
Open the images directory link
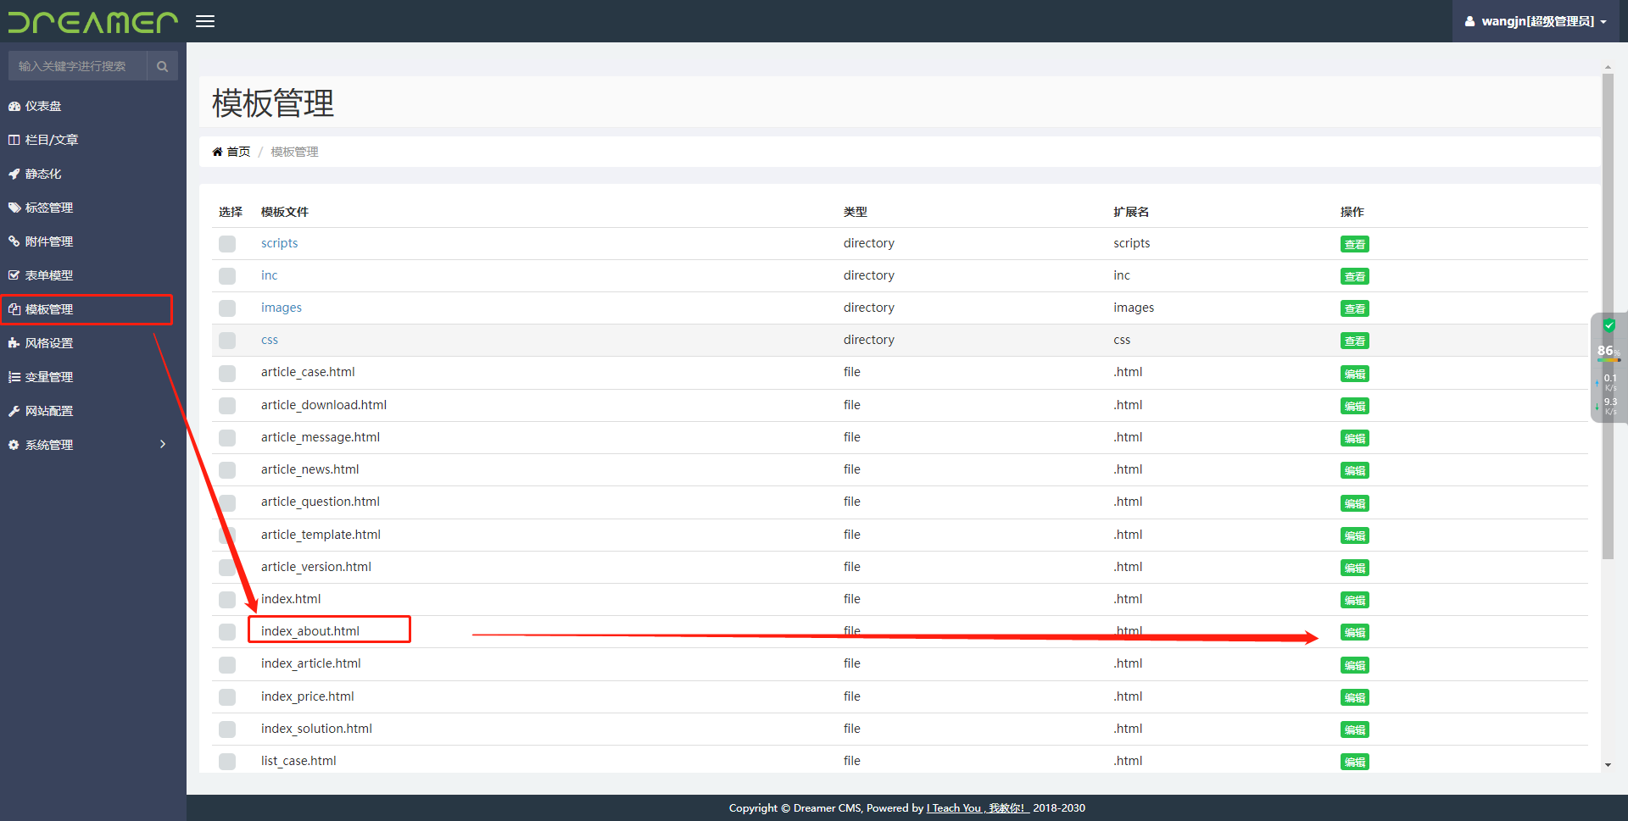coord(282,308)
